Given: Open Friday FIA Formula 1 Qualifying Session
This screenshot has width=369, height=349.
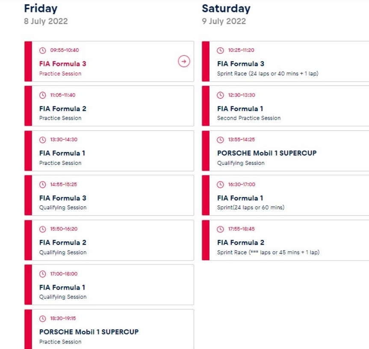Looking at the screenshot, I should coord(63,287).
